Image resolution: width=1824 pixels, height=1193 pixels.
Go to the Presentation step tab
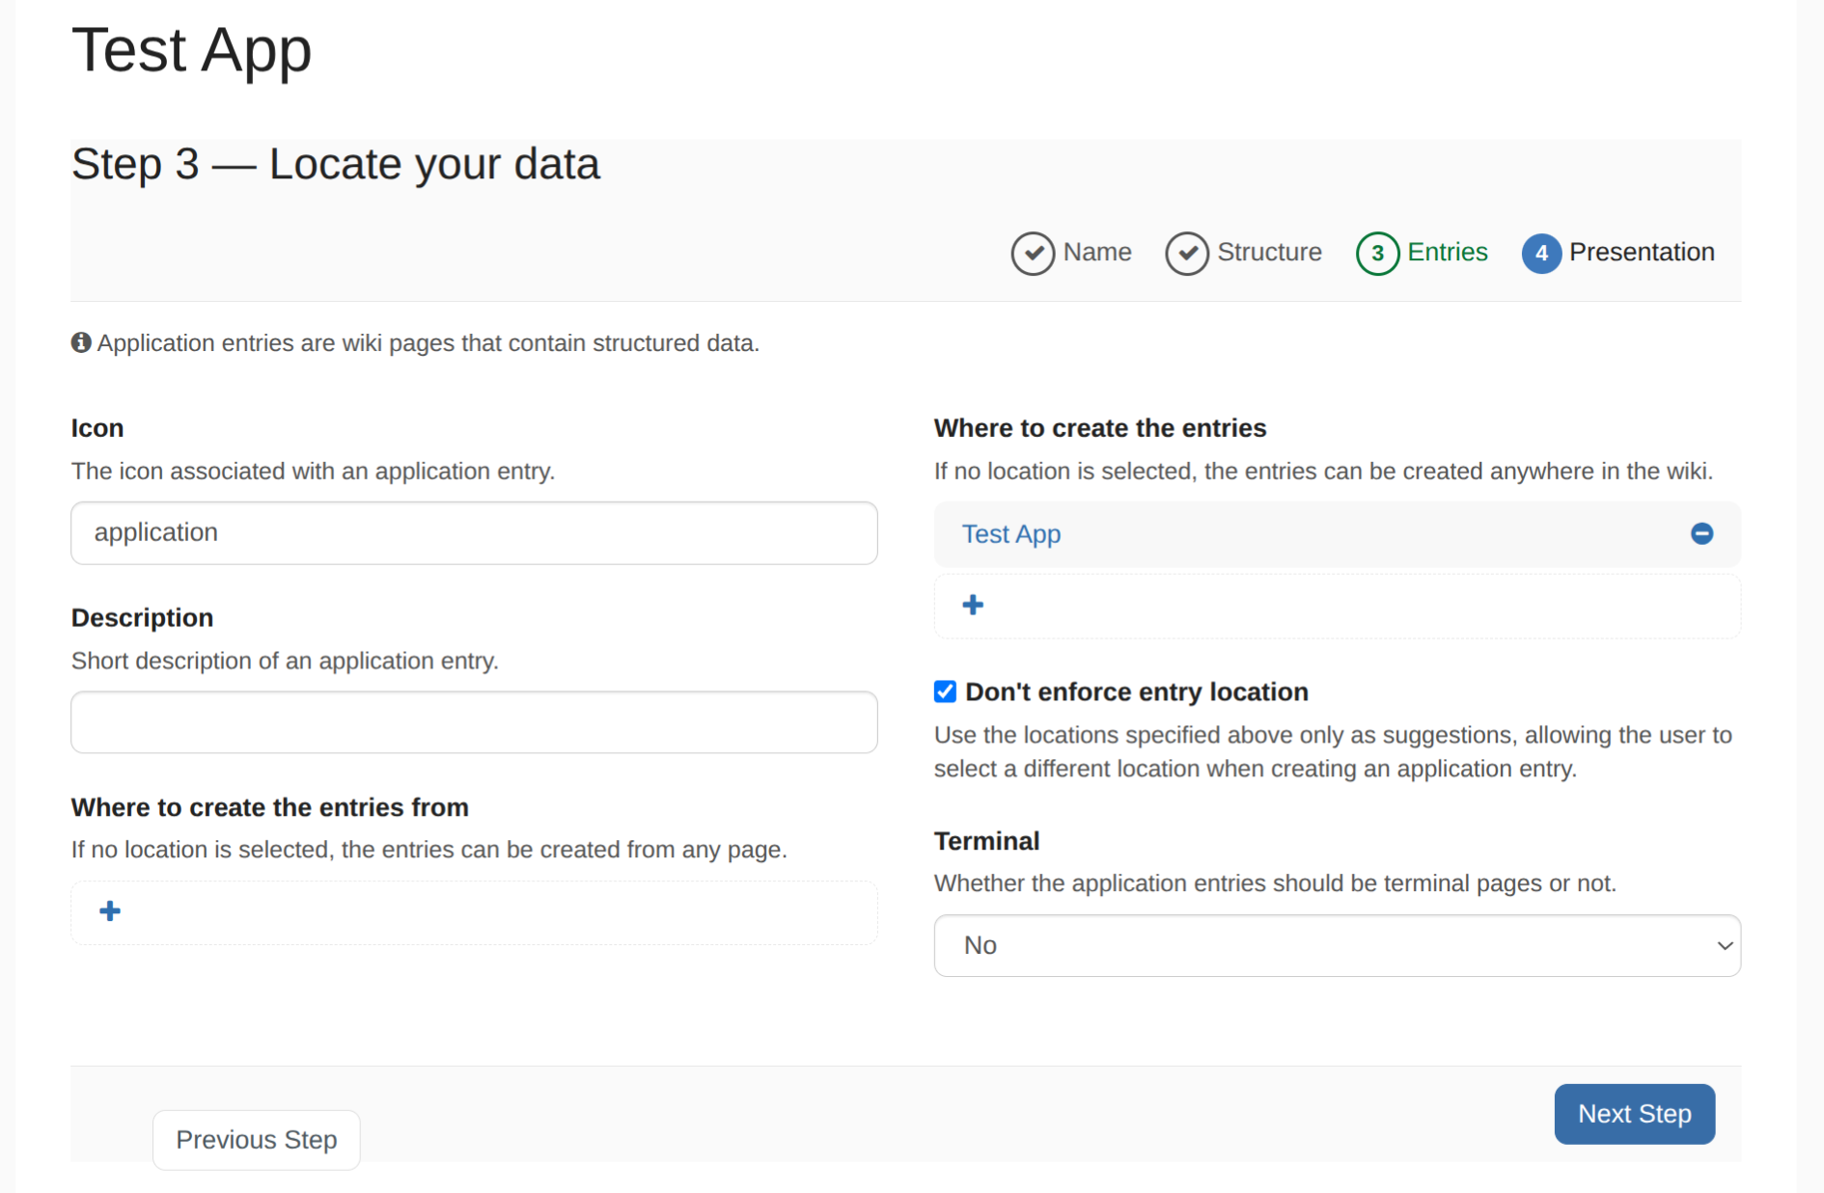pos(1641,252)
